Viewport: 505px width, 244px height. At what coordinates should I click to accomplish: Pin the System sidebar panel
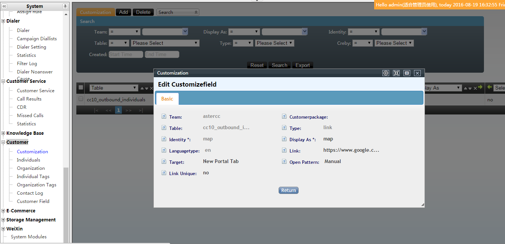(x=65, y=6)
